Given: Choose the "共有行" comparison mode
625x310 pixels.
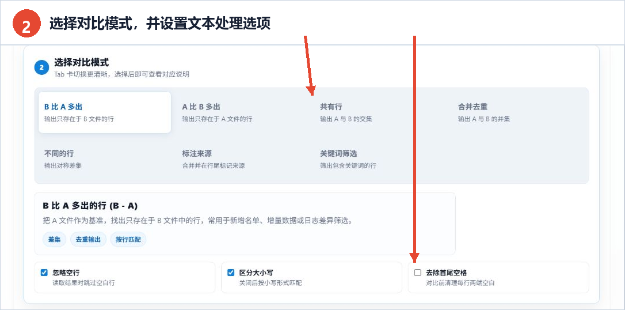Looking at the screenshot, I should tap(380, 112).
